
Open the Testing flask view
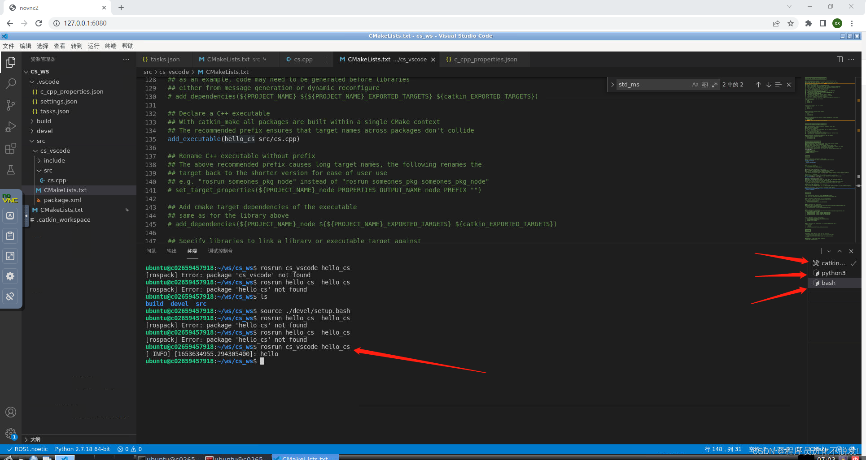point(11,170)
